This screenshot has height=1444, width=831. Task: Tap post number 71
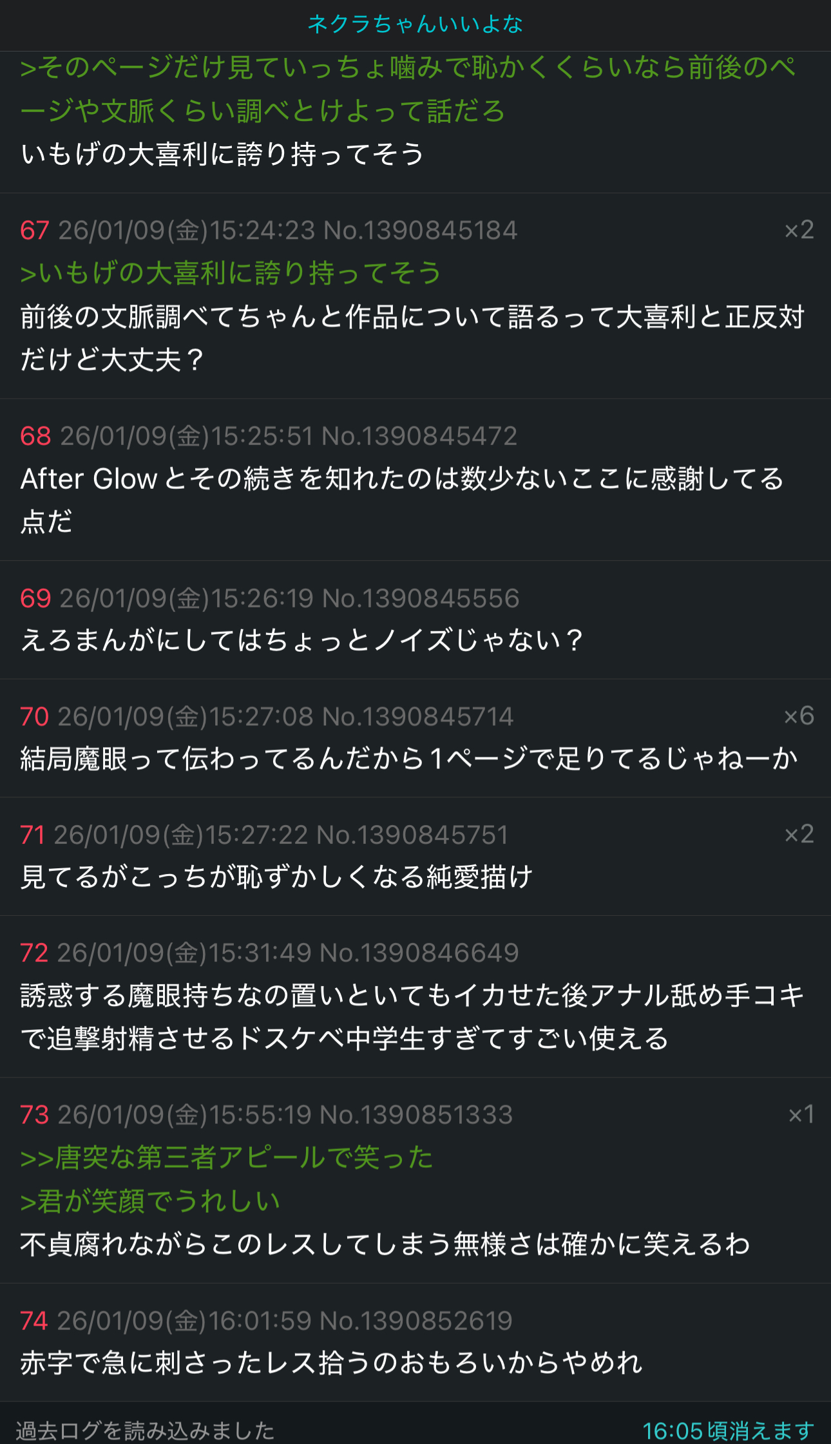[33, 835]
